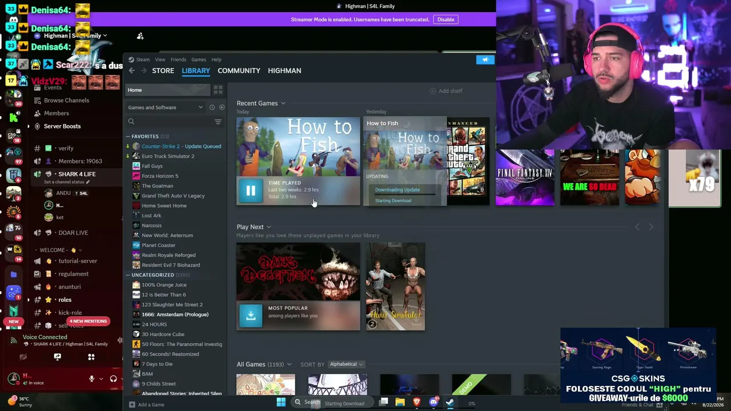Deafen audio with Discord headphones icon

[113, 378]
